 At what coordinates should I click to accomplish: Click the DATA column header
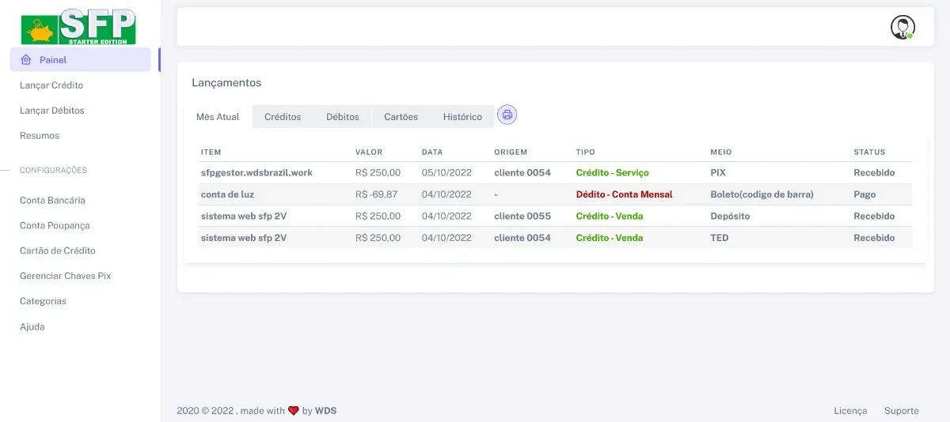click(432, 152)
